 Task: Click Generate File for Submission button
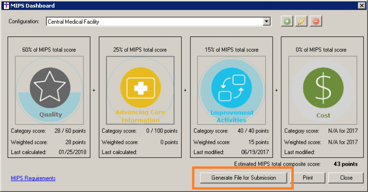click(x=244, y=178)
